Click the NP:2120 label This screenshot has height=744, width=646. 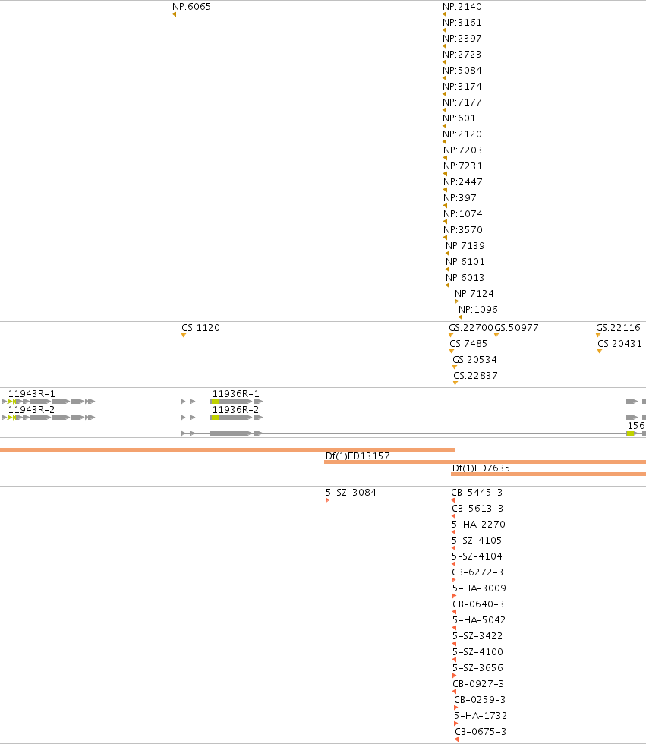[x=462, y=134]
